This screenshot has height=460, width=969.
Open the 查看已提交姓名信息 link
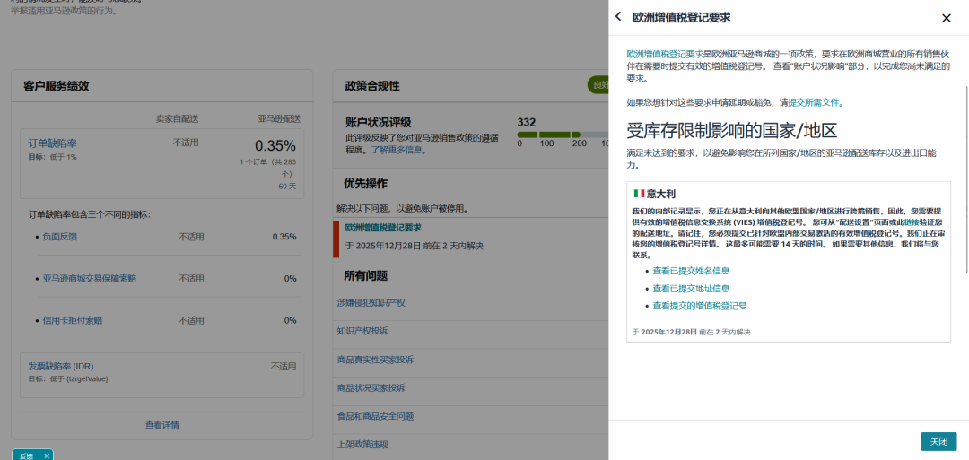click(x=691, y=271)
